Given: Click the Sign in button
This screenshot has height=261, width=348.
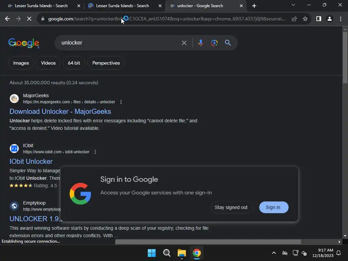Looking at the screenshot, I should (x=274, y=207).
